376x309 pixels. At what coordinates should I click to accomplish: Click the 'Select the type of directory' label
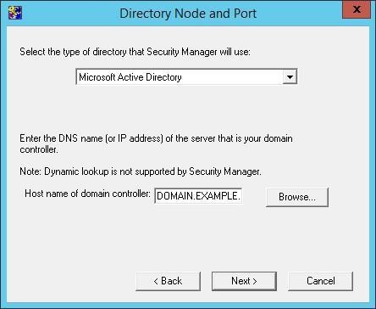(x=135, y=52)
